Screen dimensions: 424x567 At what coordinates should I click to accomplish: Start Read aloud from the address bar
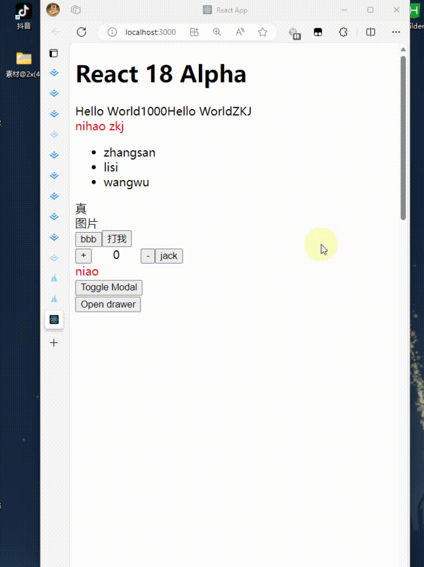[x=240, y=32]
